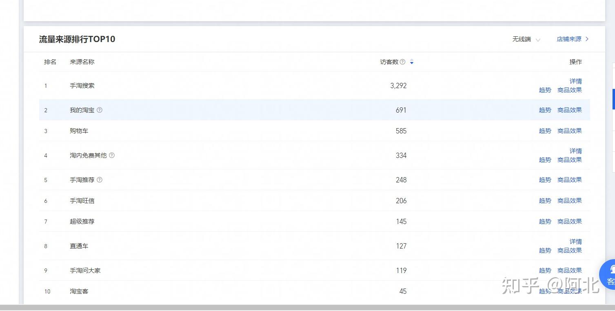Open 详情 for 淘内免费其他 row
Screen dimensions: 615x311
pyautogui.click(x=576, y=151)
